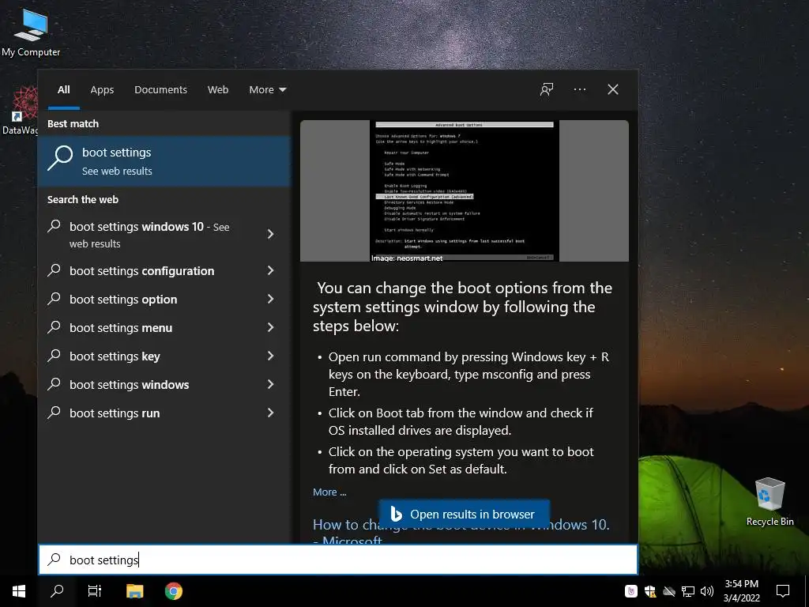The width and height of the screenshot is (809, 607).
Task: Open the Recycle Bin on desktop
Action: point(769,502)
